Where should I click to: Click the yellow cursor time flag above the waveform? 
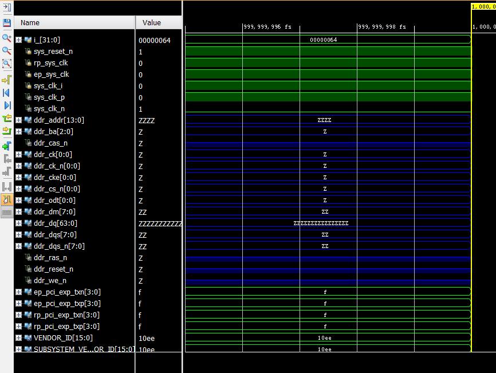point(483,6)
